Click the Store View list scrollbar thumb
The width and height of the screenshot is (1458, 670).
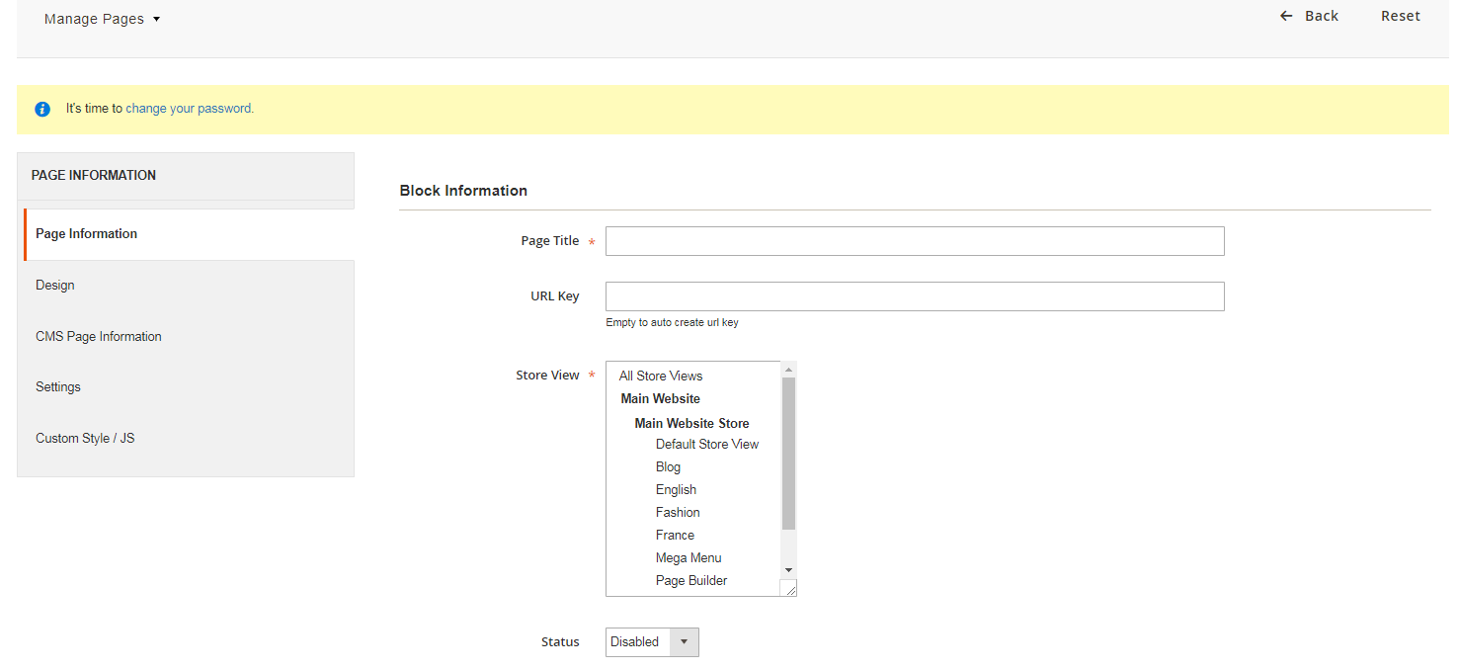[x=788, y=455]
